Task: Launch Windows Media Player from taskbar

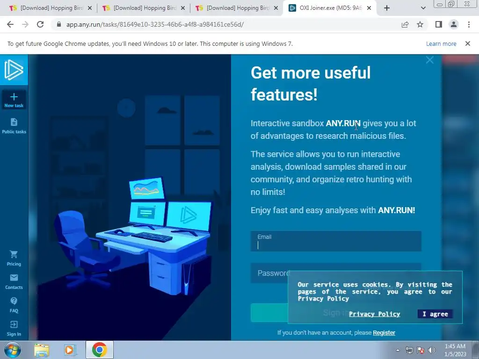Action: pos(70,350)
